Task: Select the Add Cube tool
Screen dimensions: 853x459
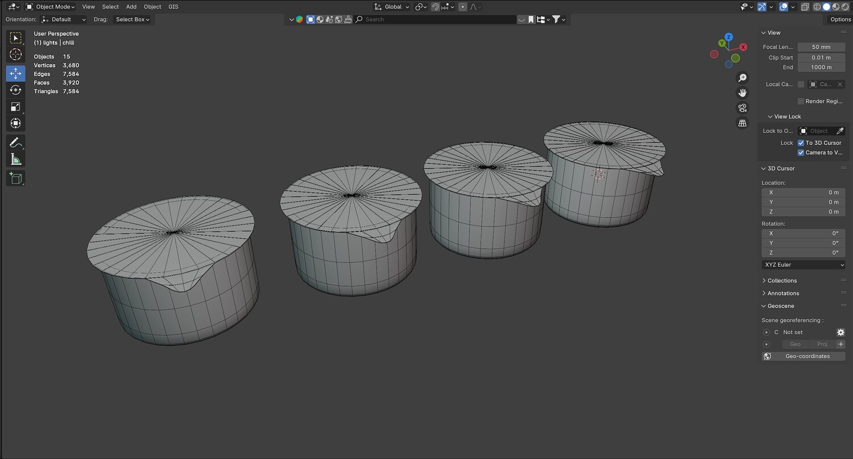Action: click(x=16, y=178)
